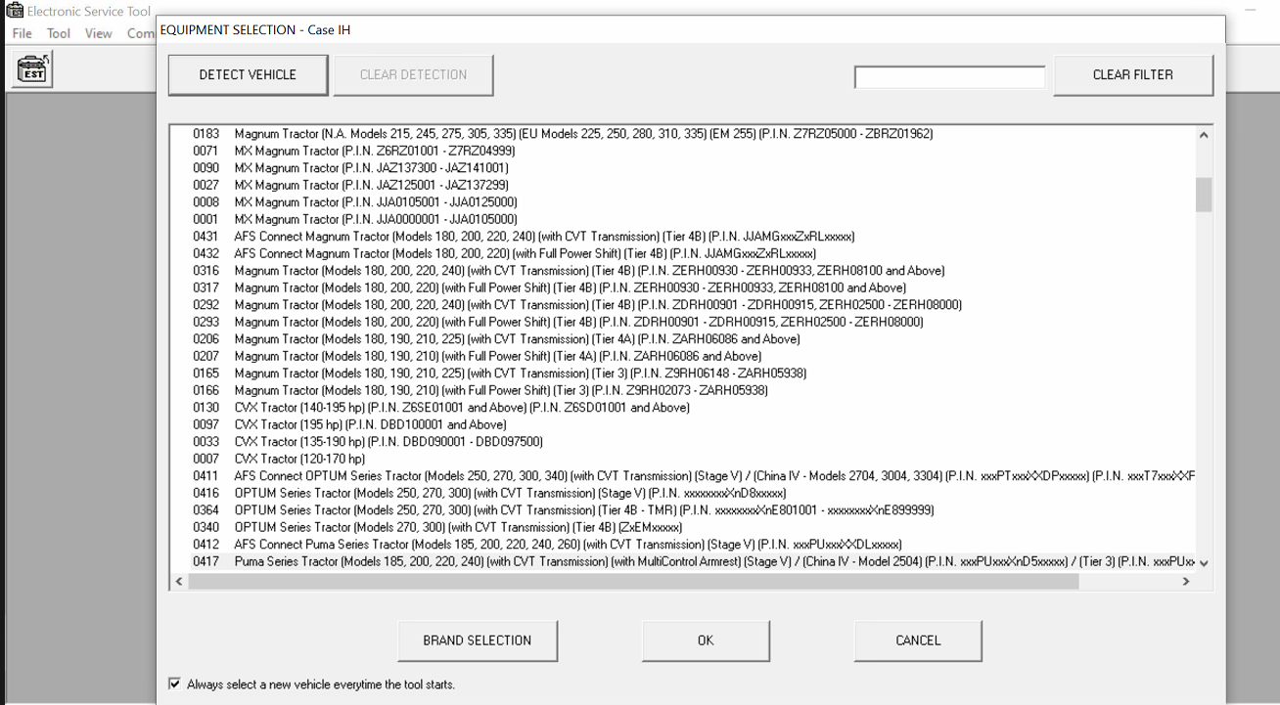Select row 0417 Puma Series Tractor
The height and width of the screenshot is (705, 1280).
[x=682, y=562]
